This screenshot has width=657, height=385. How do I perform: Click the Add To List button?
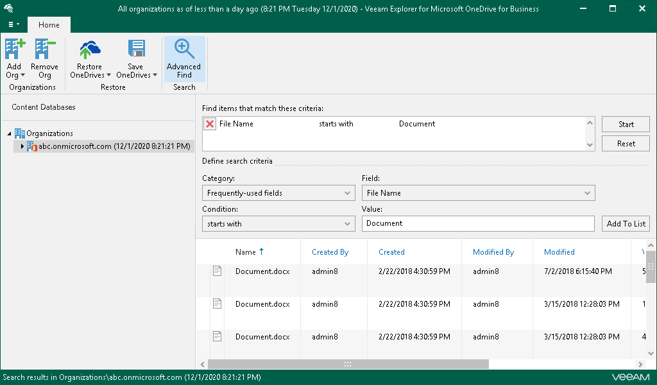[x=626, y=224]
